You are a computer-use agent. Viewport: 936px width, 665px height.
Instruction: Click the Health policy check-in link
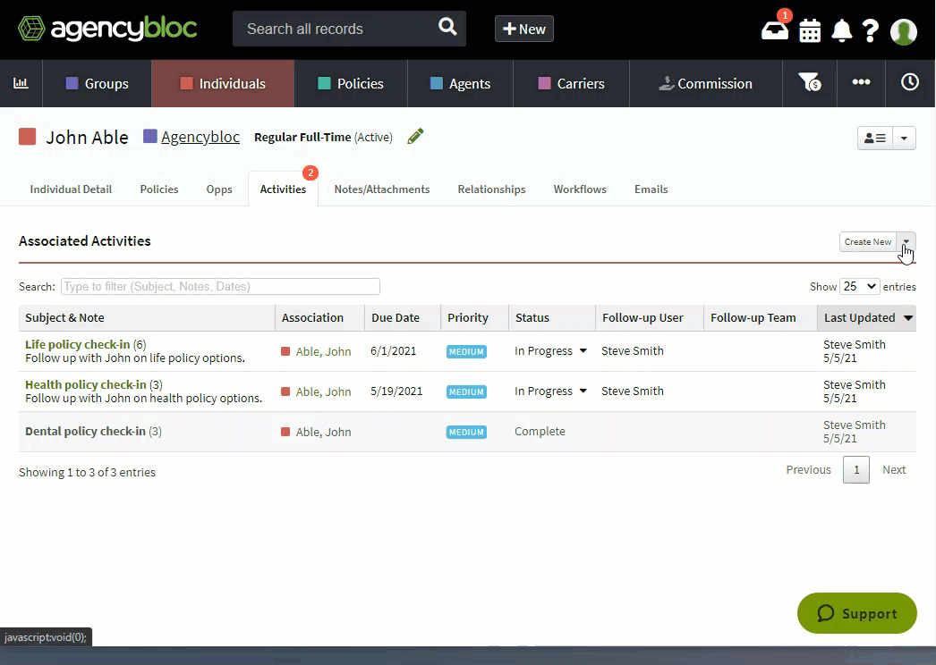(86, 384)
